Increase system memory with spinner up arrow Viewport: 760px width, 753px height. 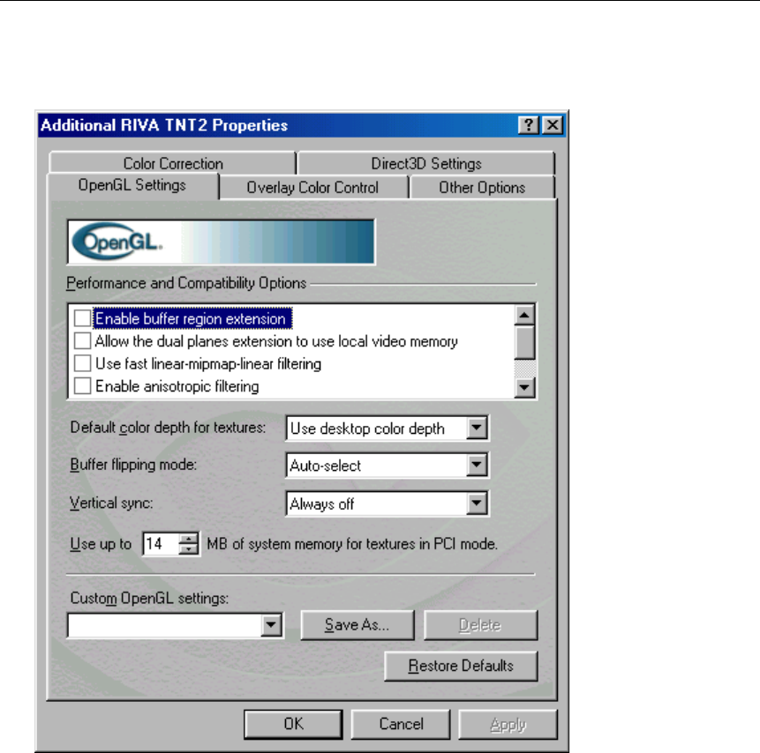click(x=188, y=539)
